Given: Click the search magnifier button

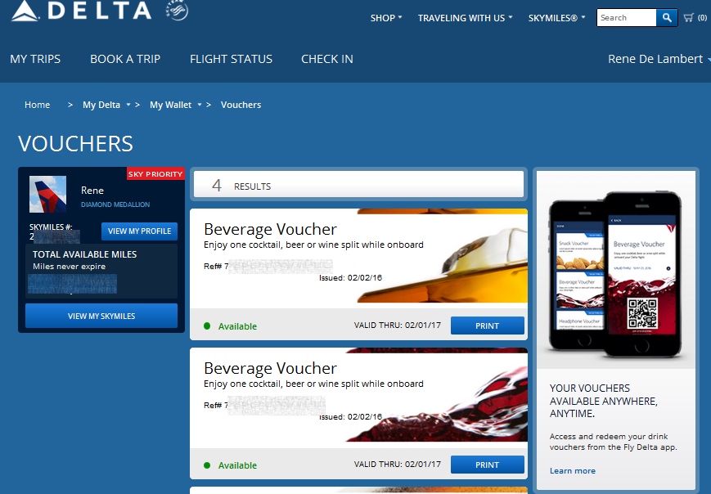Looking at the screenshot, I should click(x=667, y=17).
